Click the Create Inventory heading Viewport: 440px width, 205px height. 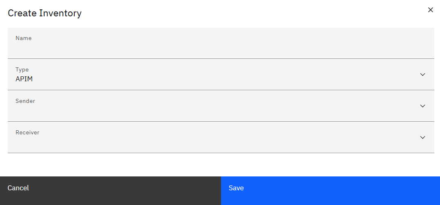click(45, 13)
